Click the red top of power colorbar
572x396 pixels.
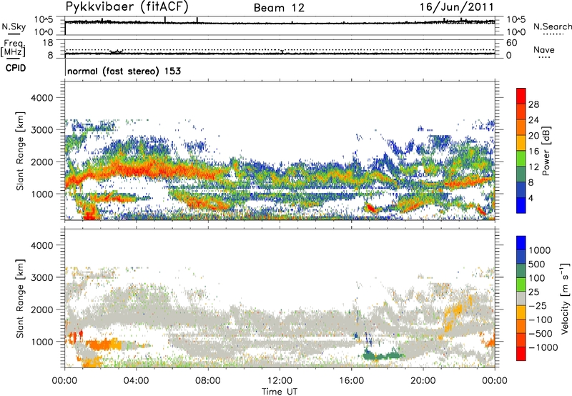[521, 96]
